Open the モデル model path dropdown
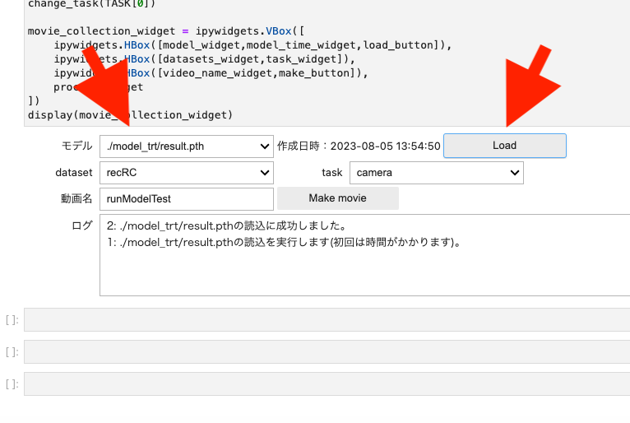Viewport: 630px width, 423px height. coord(187,146)
